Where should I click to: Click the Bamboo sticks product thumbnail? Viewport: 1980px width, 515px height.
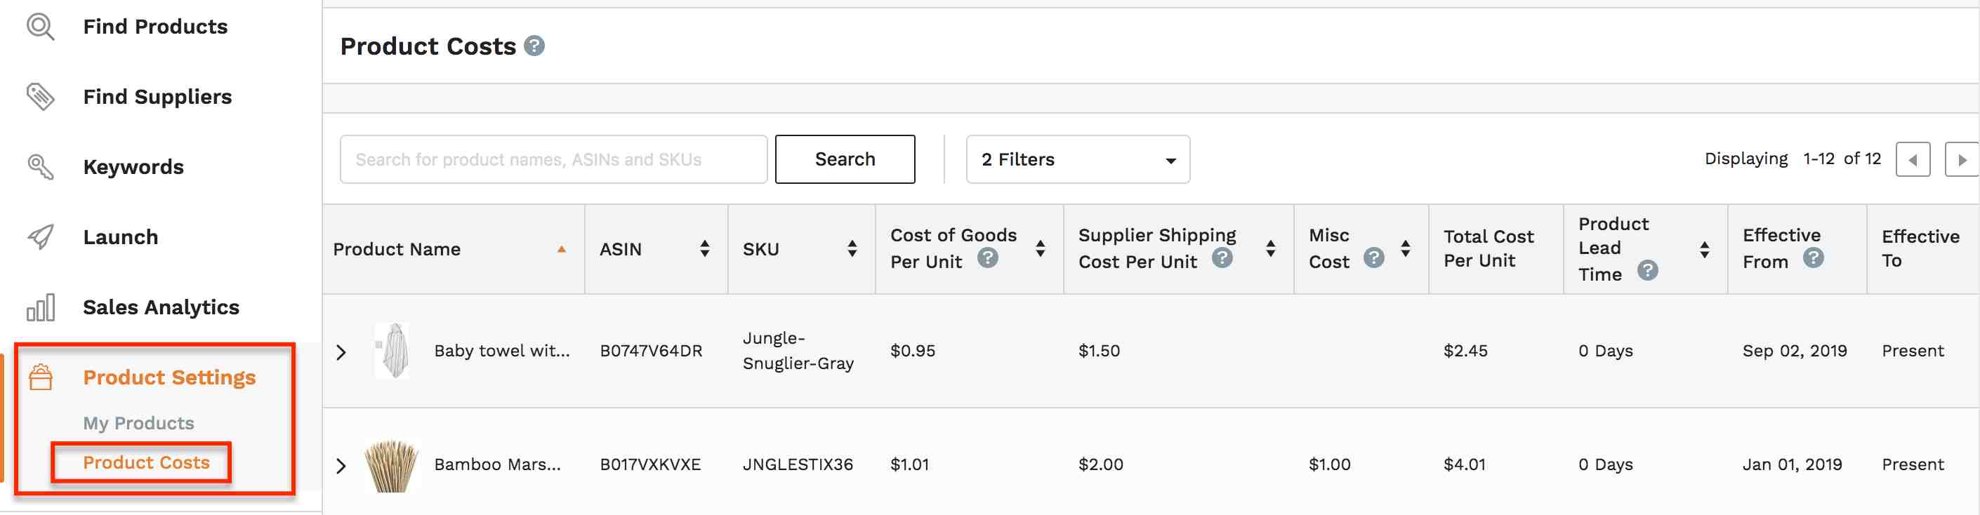[x=391, y=465]
